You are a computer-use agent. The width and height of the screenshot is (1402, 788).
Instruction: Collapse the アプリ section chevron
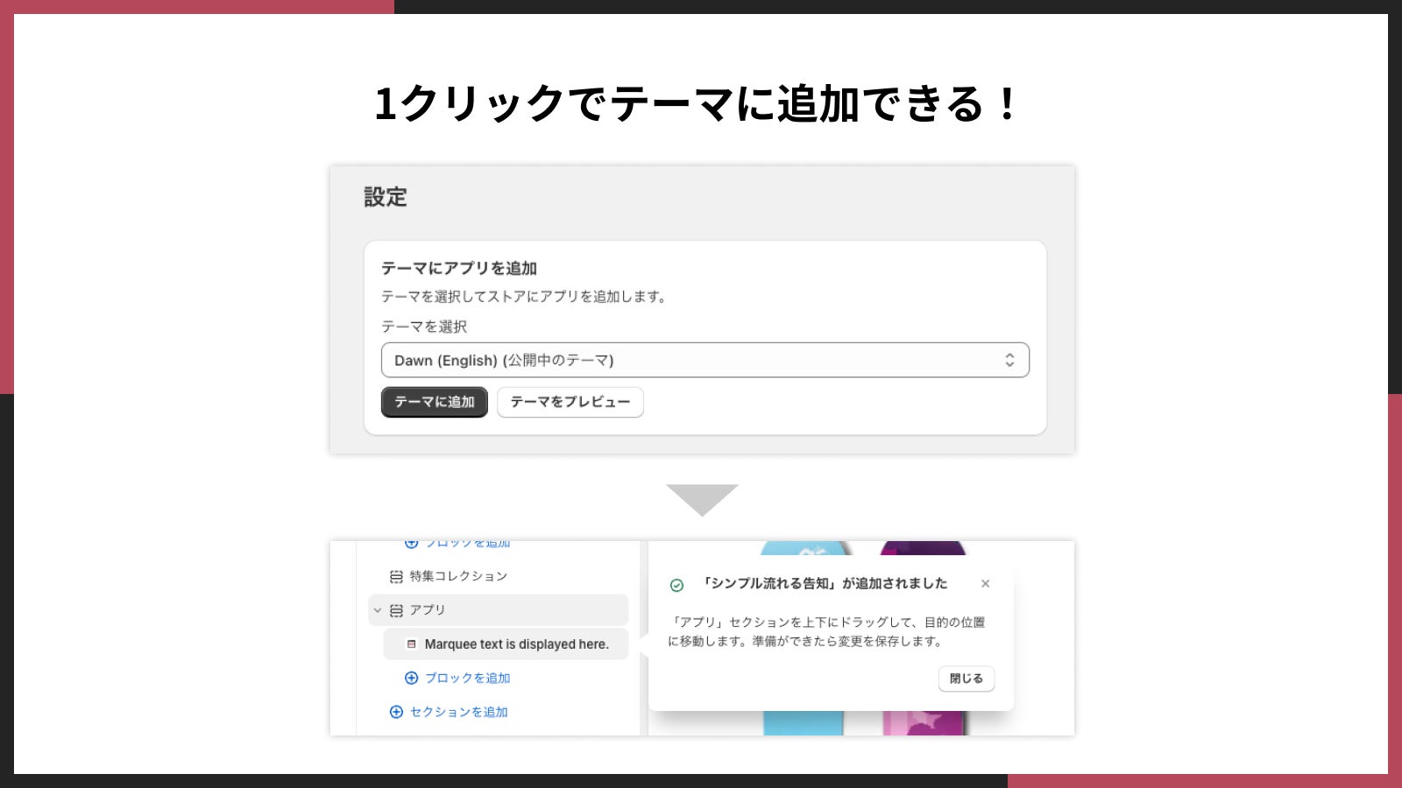point(378,610)
